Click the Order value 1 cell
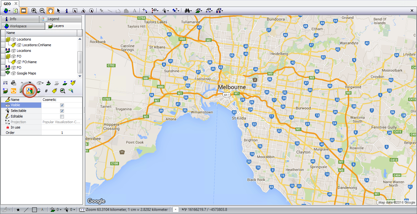417x214 pixels. (62, 133)
